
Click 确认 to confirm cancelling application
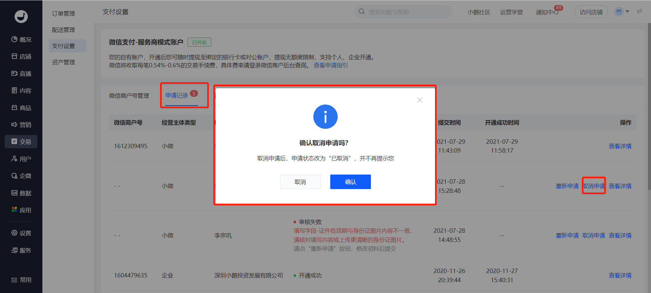pyautogui.click(x=350, y=182)
